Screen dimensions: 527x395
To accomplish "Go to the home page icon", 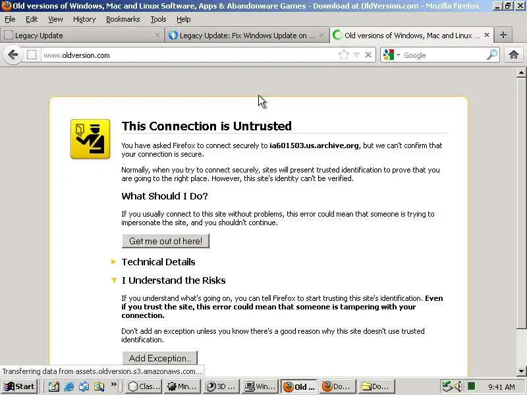I will 513,55.
